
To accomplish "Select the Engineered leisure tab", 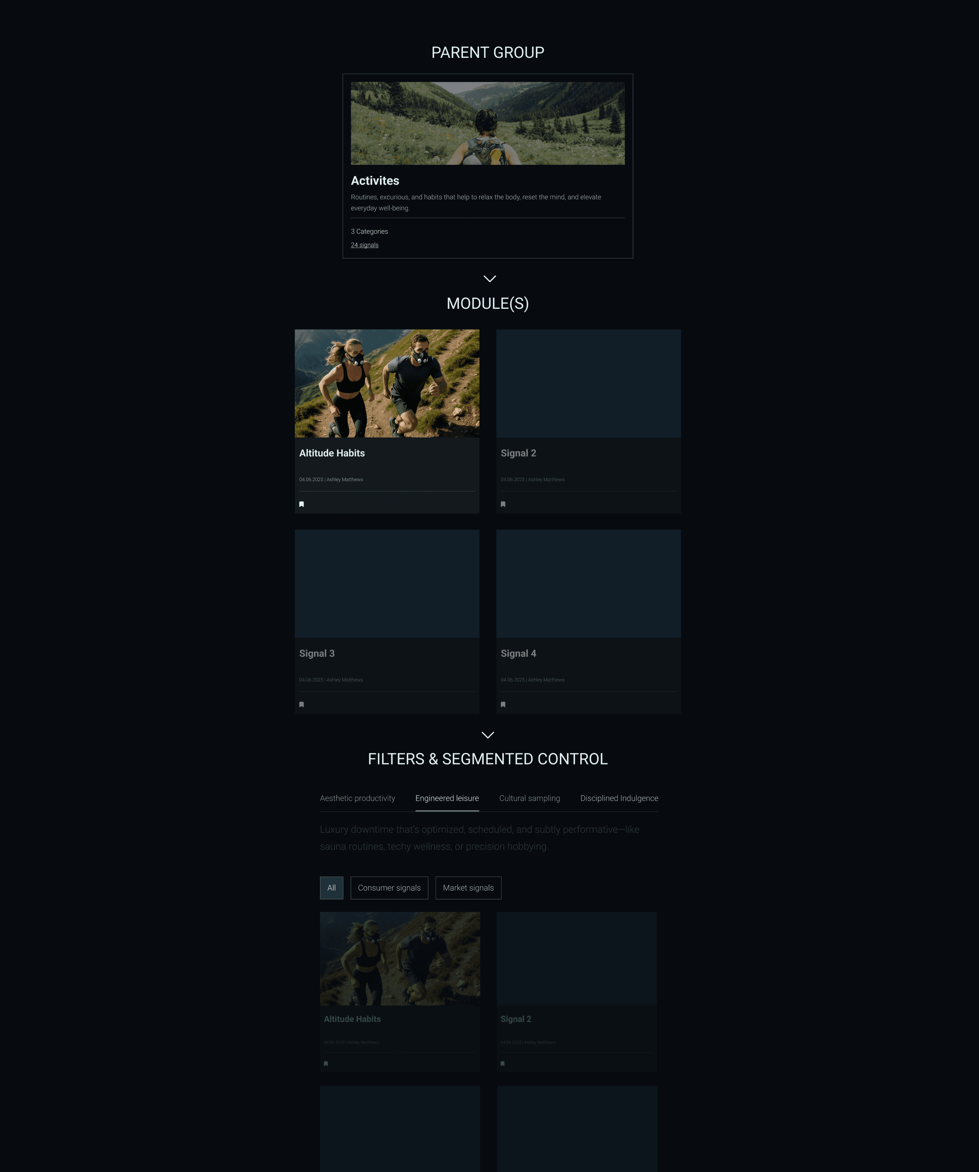I will tap(447, 798).
